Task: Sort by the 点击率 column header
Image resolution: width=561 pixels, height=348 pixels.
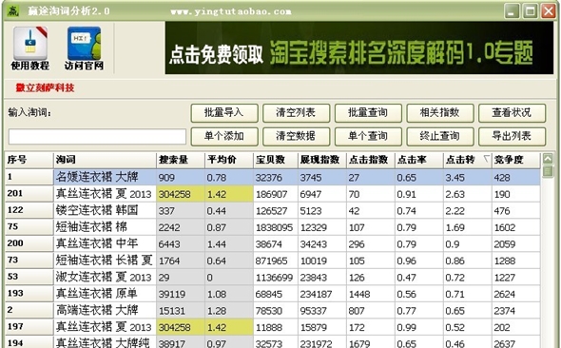Action: 419,160
